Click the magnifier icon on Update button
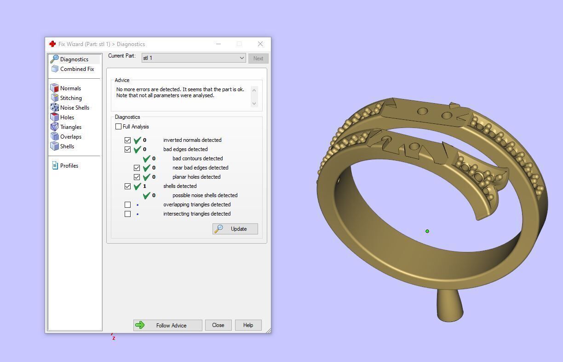The width and height of the screenshot is (563, 362). pyautogui.click(x=219, y=229)
